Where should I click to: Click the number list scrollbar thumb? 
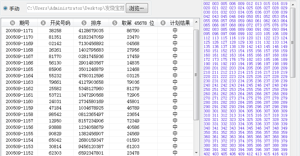click(x=293, y=43)
